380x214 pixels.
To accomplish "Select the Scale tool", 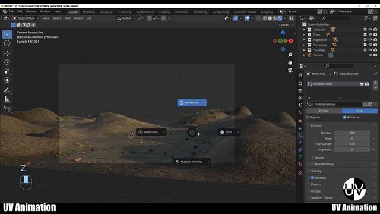I will (7, 71).
